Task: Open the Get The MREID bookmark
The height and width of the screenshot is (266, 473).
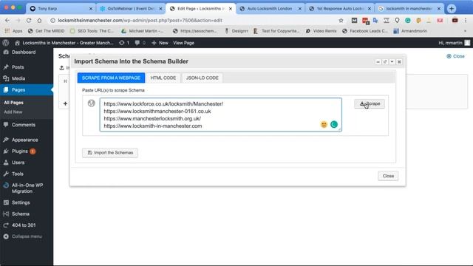Action: coord(46,31)
